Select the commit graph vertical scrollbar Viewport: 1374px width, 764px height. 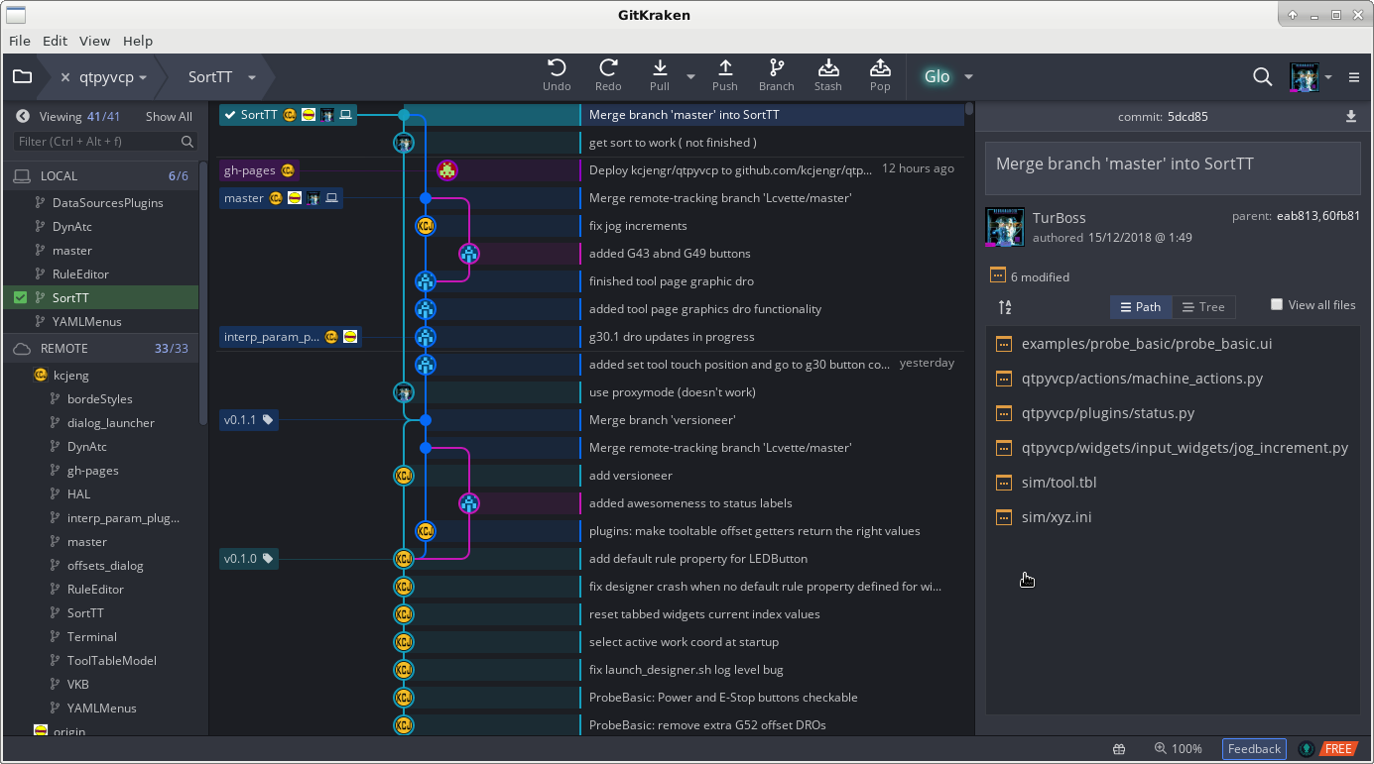[969, 109]
